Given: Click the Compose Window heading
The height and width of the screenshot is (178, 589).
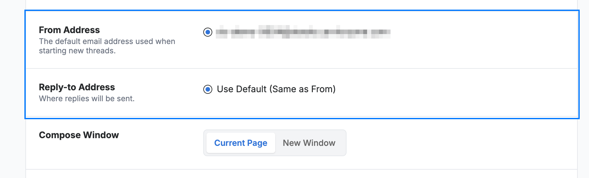Looking at the screenshot, I should 79,135.
